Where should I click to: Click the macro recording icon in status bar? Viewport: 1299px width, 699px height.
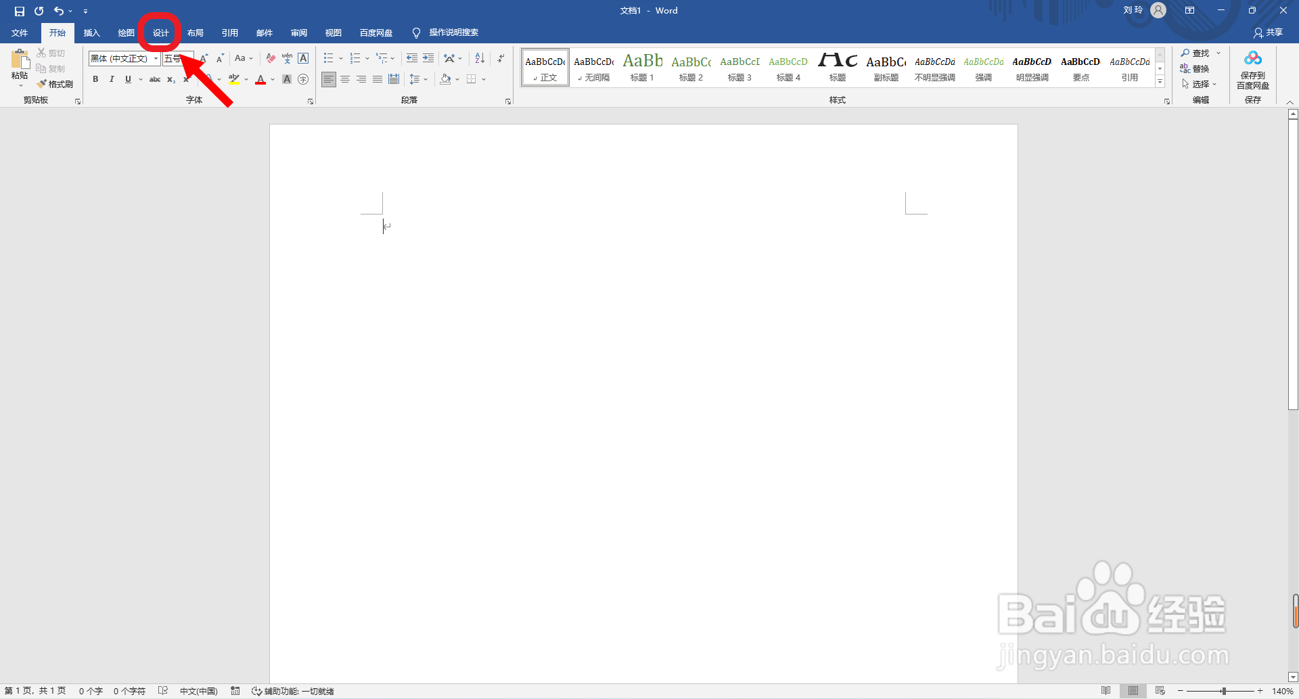point(235,691)
